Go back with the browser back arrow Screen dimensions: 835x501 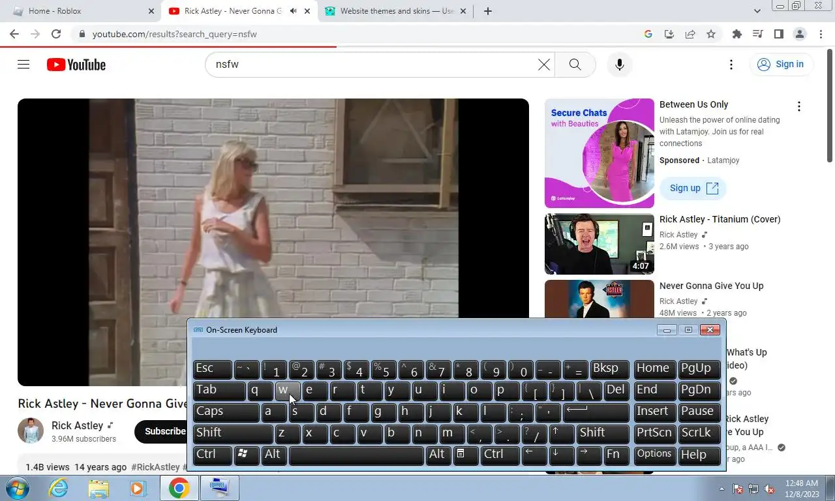click(14, 34)
